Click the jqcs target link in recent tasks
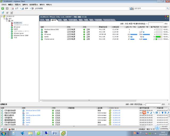 pos(27,113)
